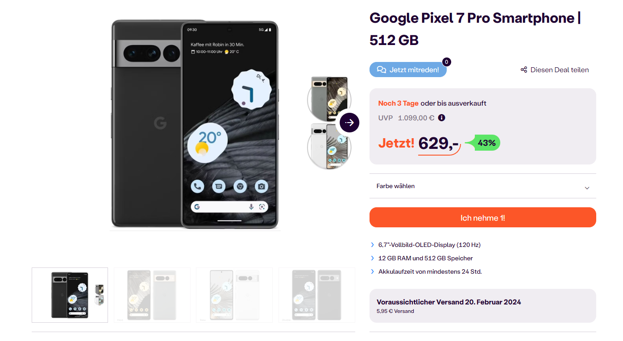Click the Ich nehme 1! button
623x341 pixels.
[482, 218]
